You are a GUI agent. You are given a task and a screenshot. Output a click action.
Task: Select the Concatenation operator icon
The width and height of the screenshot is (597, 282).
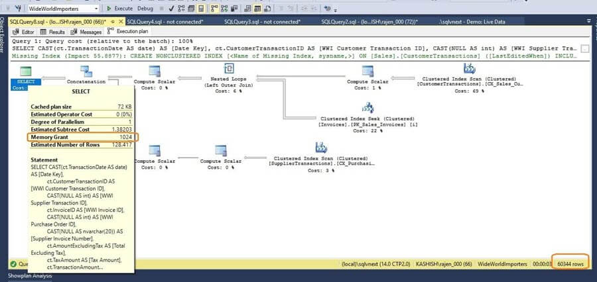tap(86, 71)
